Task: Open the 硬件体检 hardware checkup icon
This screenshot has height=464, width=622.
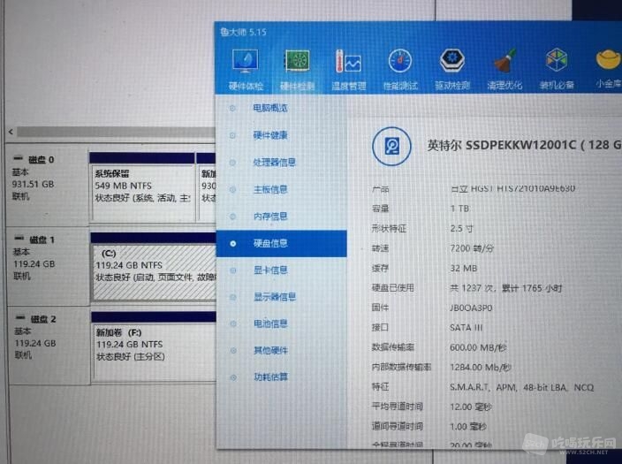Action: coord(246,70)
